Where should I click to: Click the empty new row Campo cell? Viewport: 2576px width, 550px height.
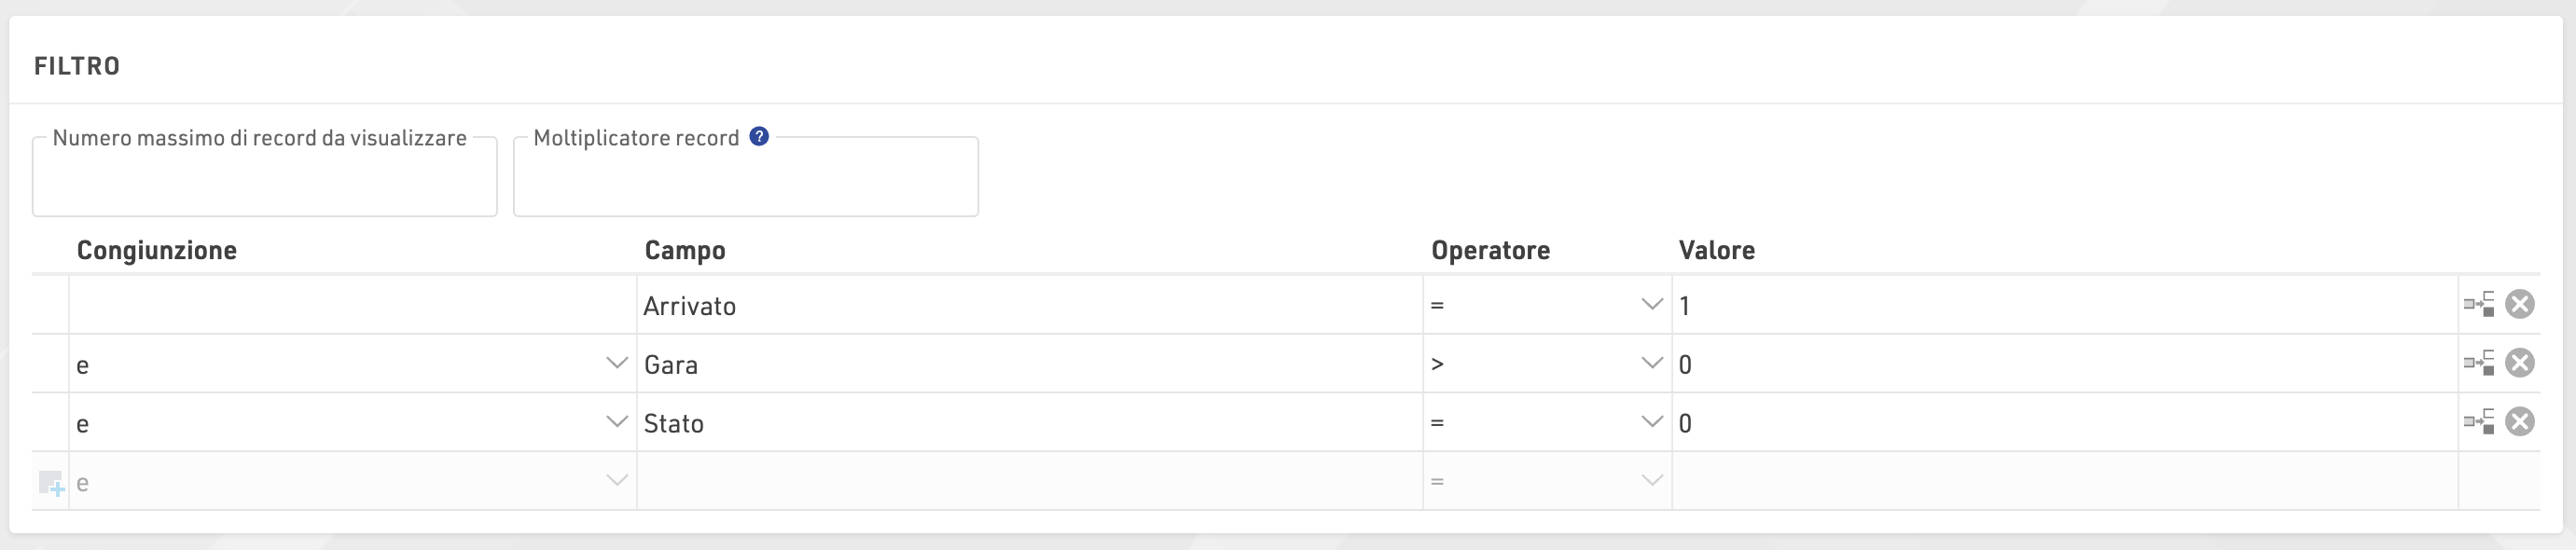tap(1028, 482)
